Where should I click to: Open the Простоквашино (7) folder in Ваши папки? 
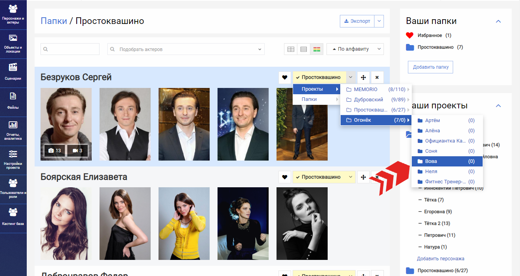click(x=434, y=47)
